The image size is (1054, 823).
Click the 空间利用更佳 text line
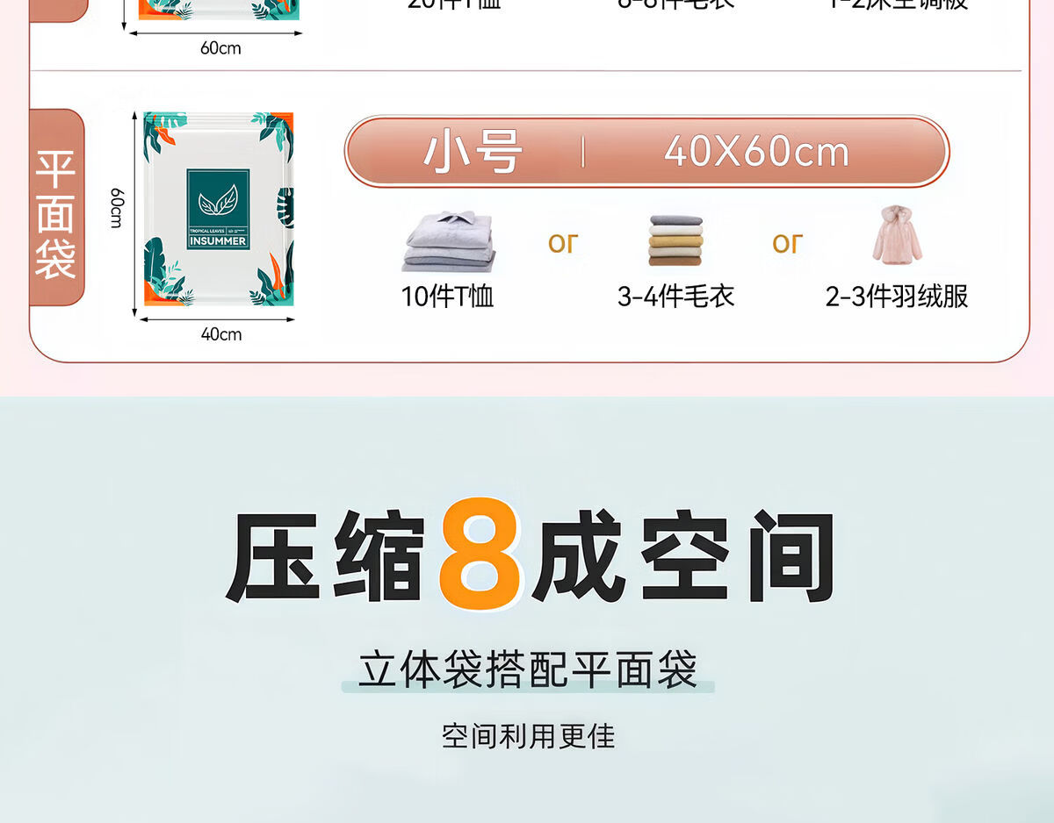[528, 736]
